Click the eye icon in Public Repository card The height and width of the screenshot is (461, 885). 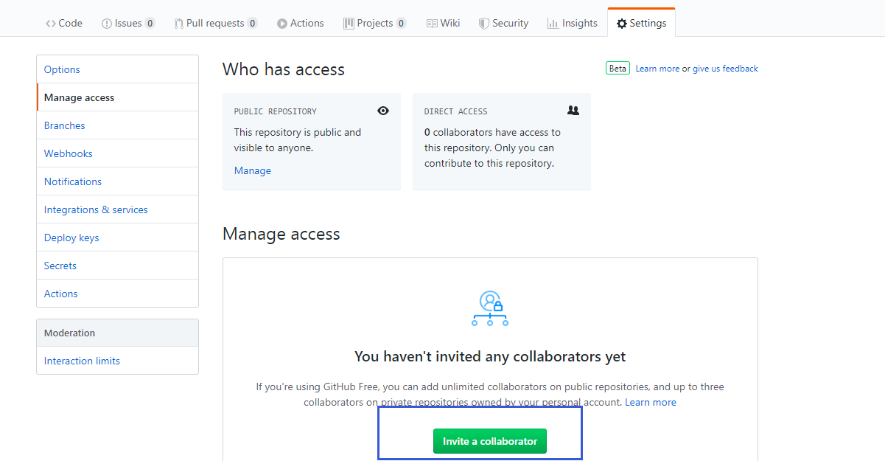point(383,111)
